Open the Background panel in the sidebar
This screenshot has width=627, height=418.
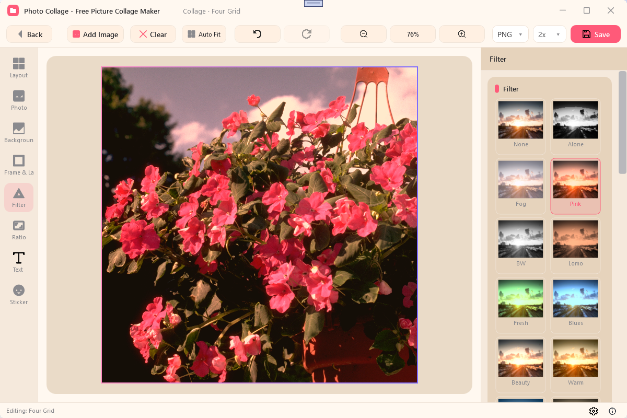[19, 133]
